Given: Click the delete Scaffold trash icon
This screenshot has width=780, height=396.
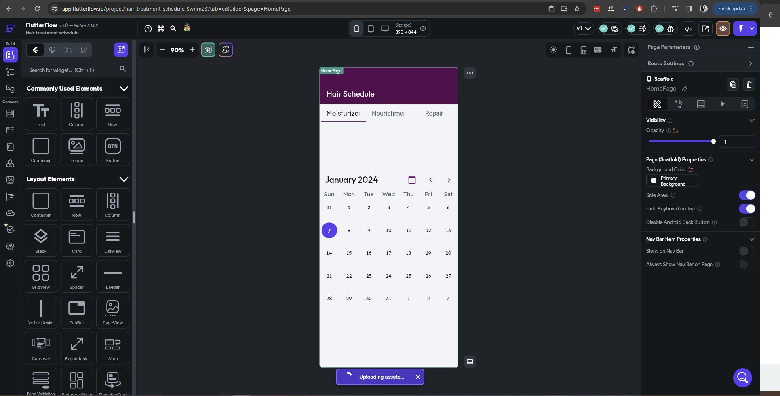Looking at the screenshot, I should (749, 84).
